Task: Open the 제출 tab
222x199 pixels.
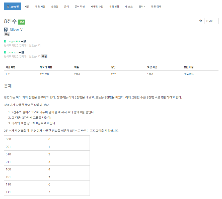Action: (27, 7)
